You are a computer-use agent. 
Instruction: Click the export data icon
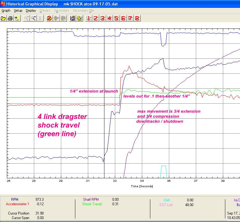pos(17,18)
